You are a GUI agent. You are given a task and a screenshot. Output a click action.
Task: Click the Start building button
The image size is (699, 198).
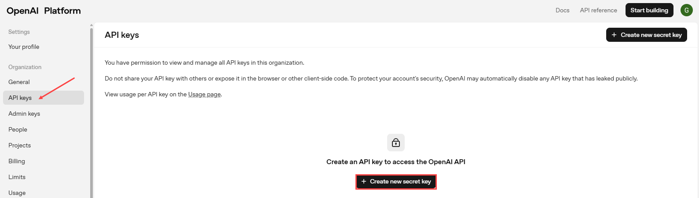[649, 10]
